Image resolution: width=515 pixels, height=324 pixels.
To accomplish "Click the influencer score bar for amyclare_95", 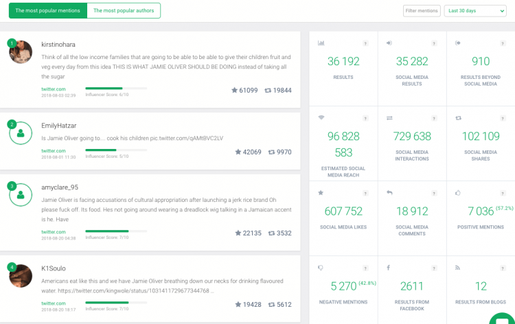I will (115, 231).
